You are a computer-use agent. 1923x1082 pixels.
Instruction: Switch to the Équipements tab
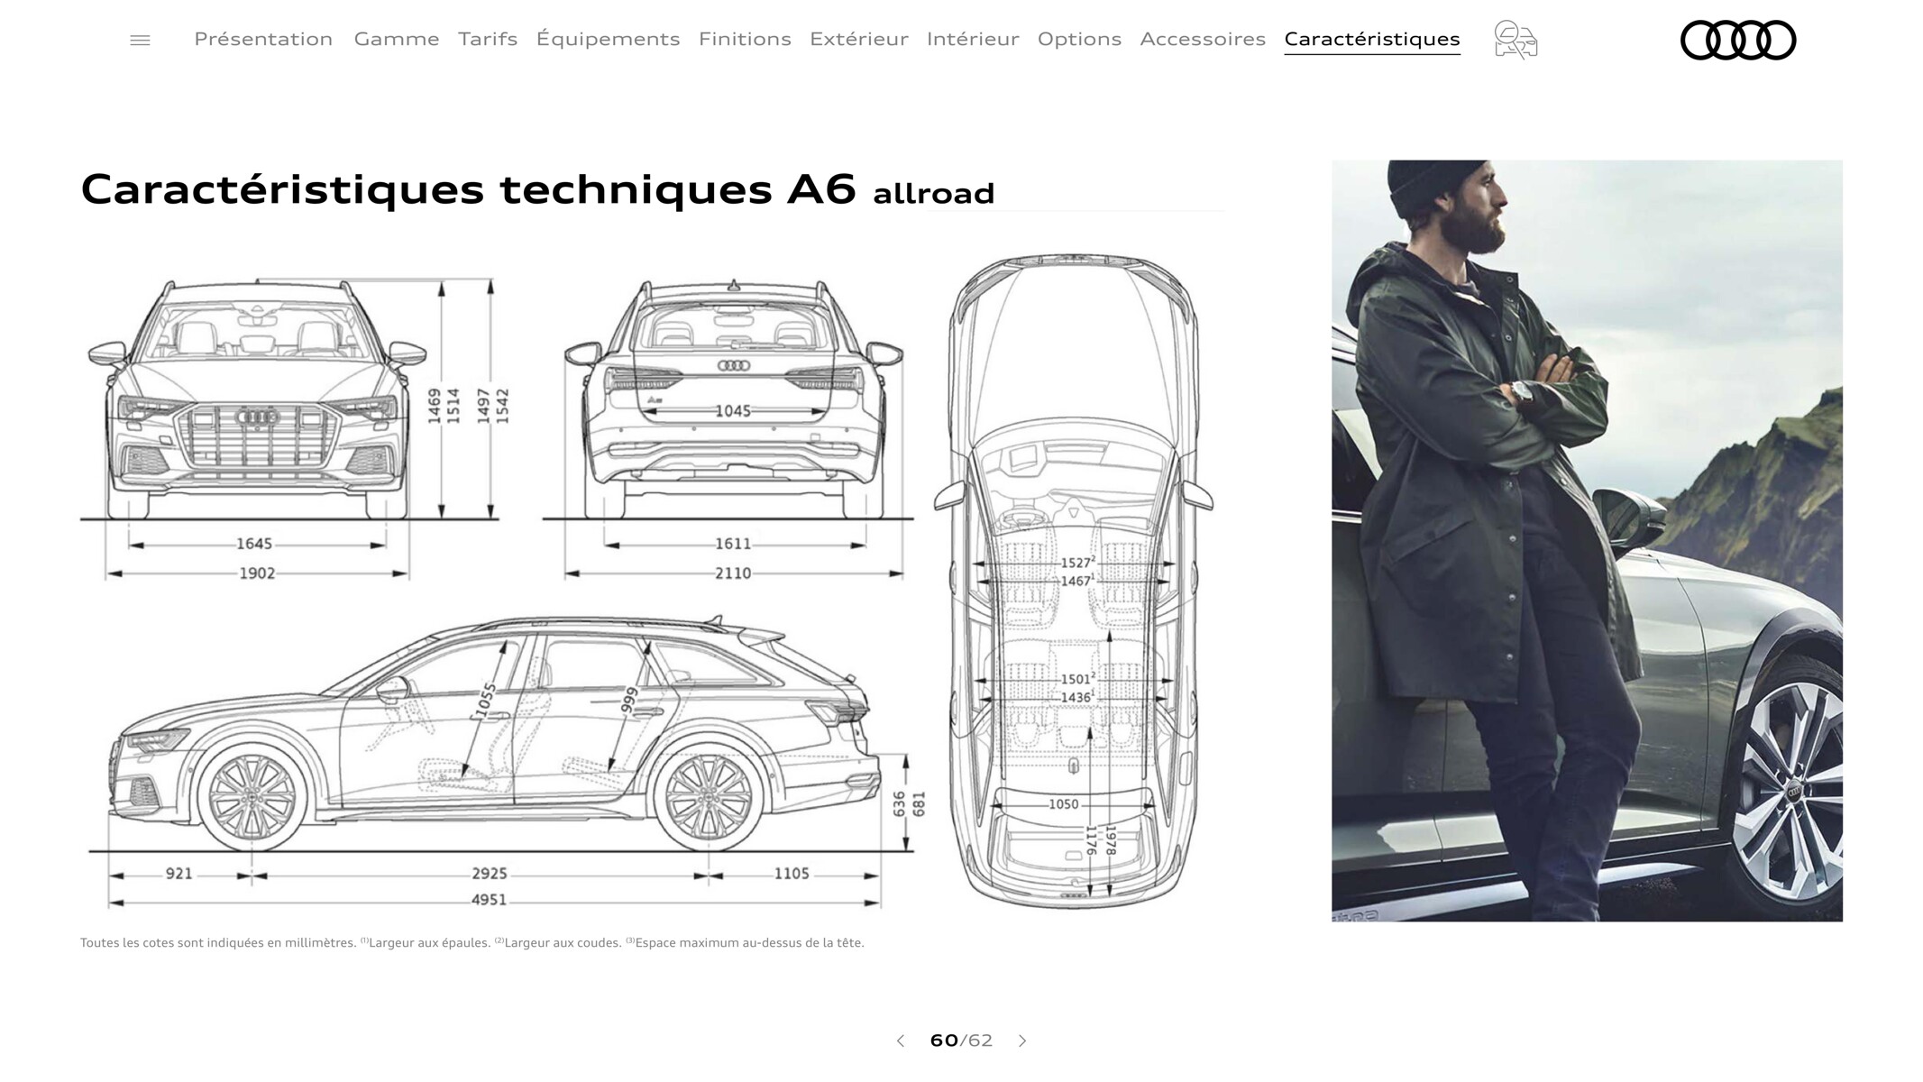click(x=608, y=39)
